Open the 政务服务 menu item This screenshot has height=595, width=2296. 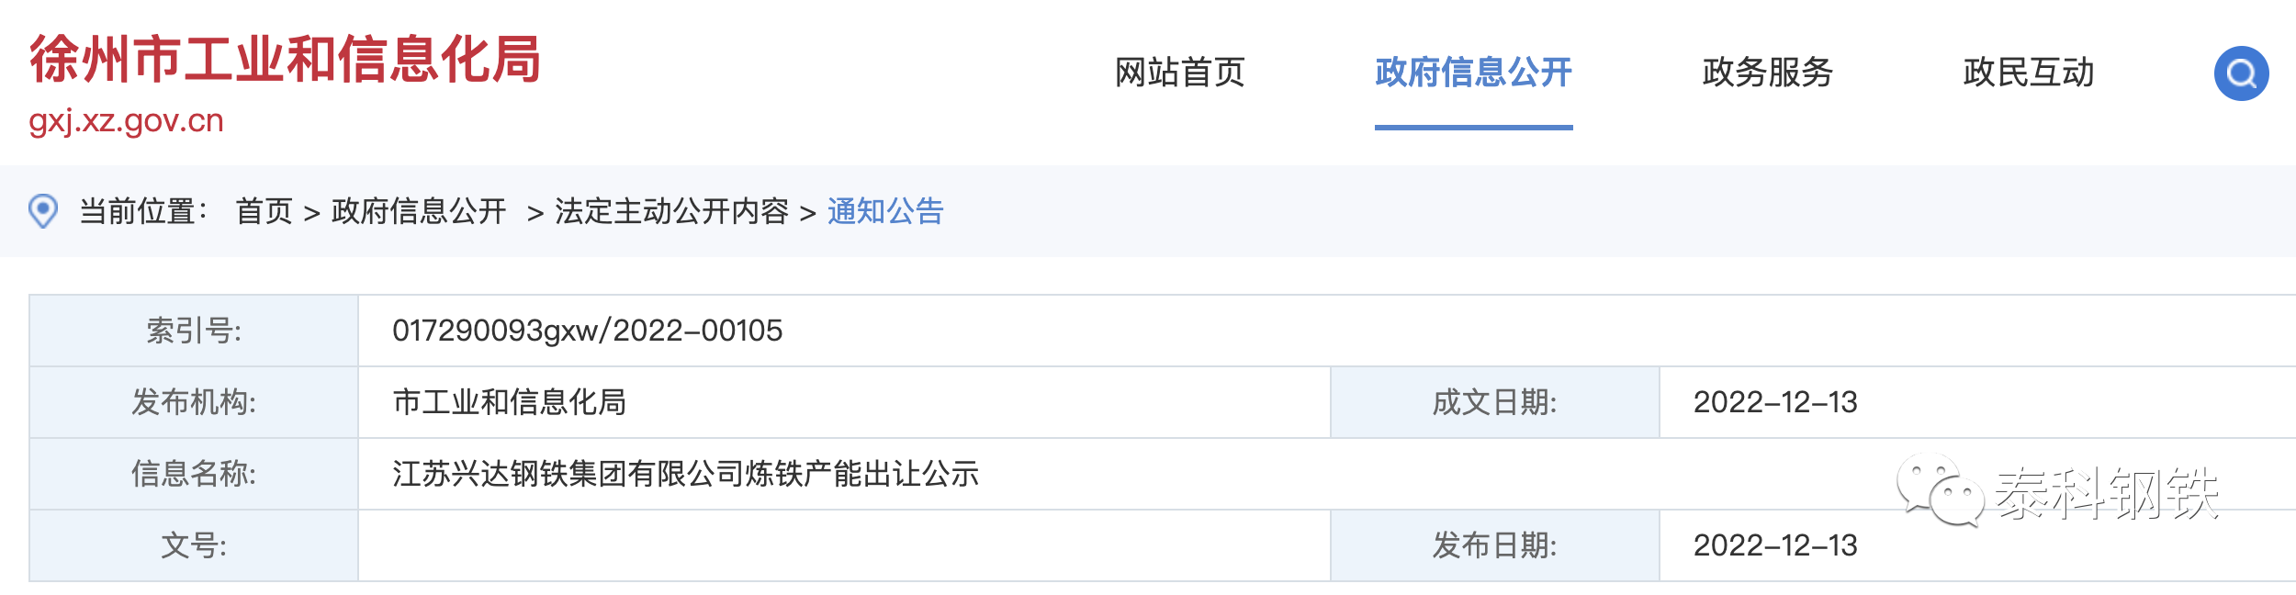1767,73
